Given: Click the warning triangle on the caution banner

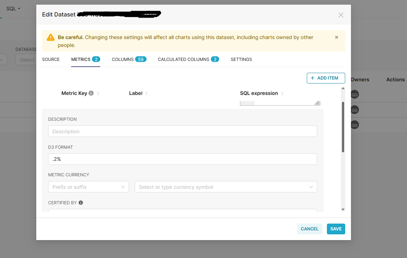Looking at the screenshot, I should 50,37.
